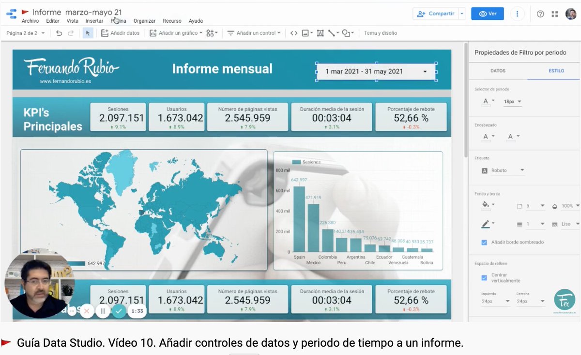Switch to the ESTILO tab

tap(556, 71)
